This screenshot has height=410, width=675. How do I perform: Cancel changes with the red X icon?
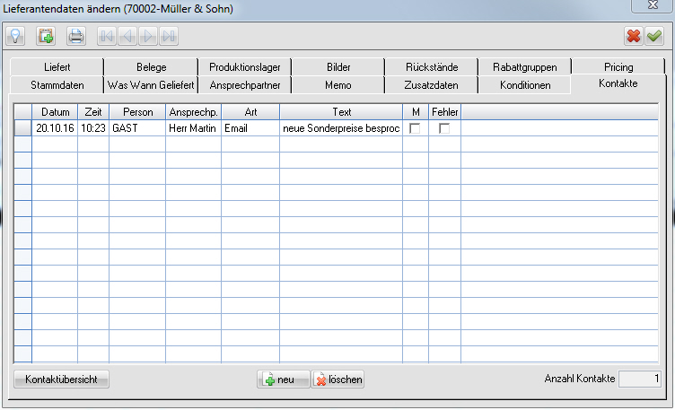(634, 36)
